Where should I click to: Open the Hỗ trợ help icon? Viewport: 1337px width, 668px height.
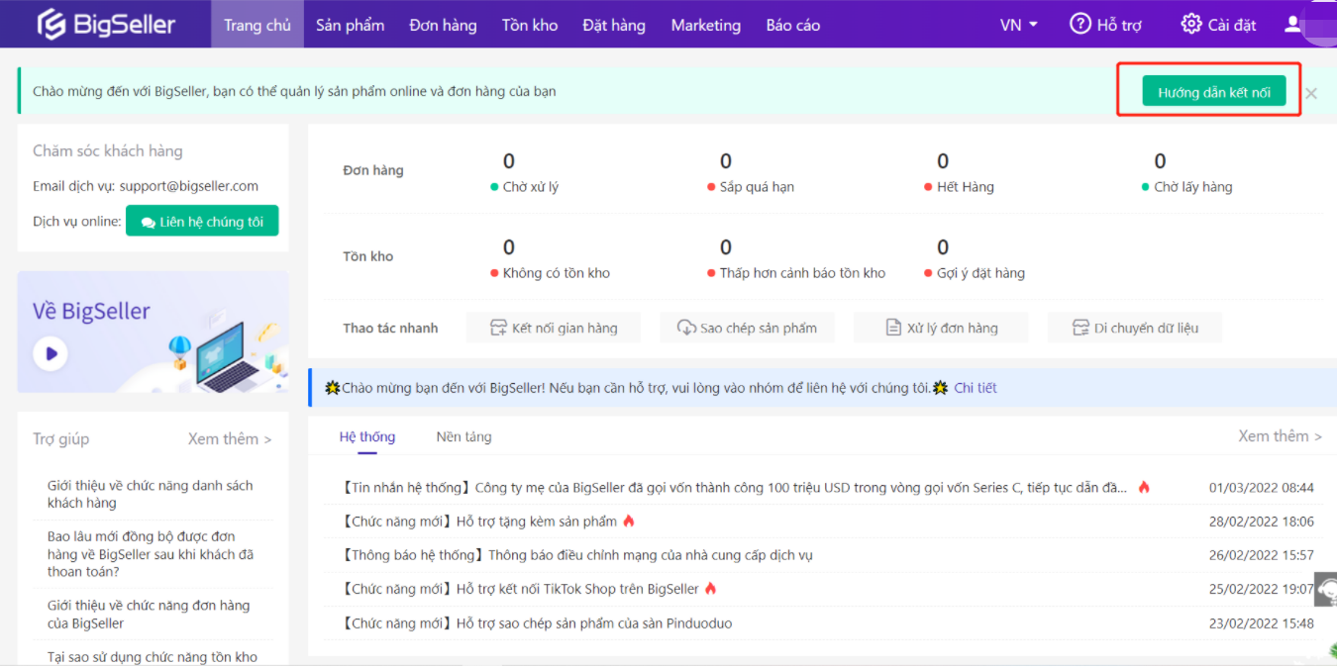1080,25
